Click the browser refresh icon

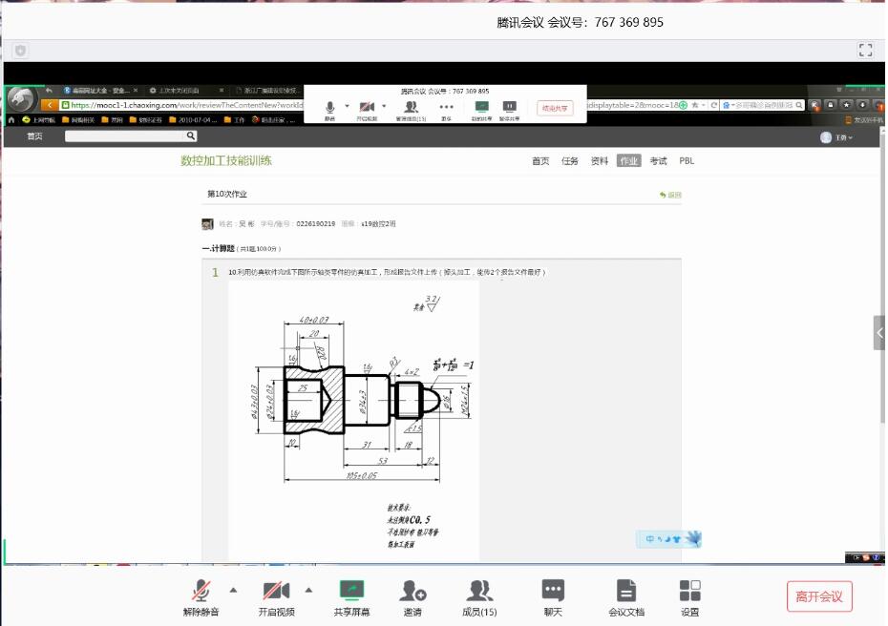coord(714,105)
